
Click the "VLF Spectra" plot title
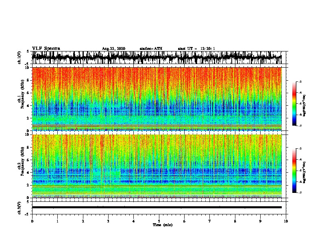46,49
